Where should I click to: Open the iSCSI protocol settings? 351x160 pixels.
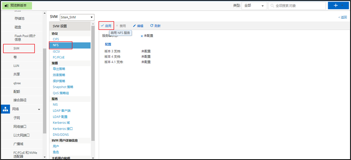(x=56, y=51)
